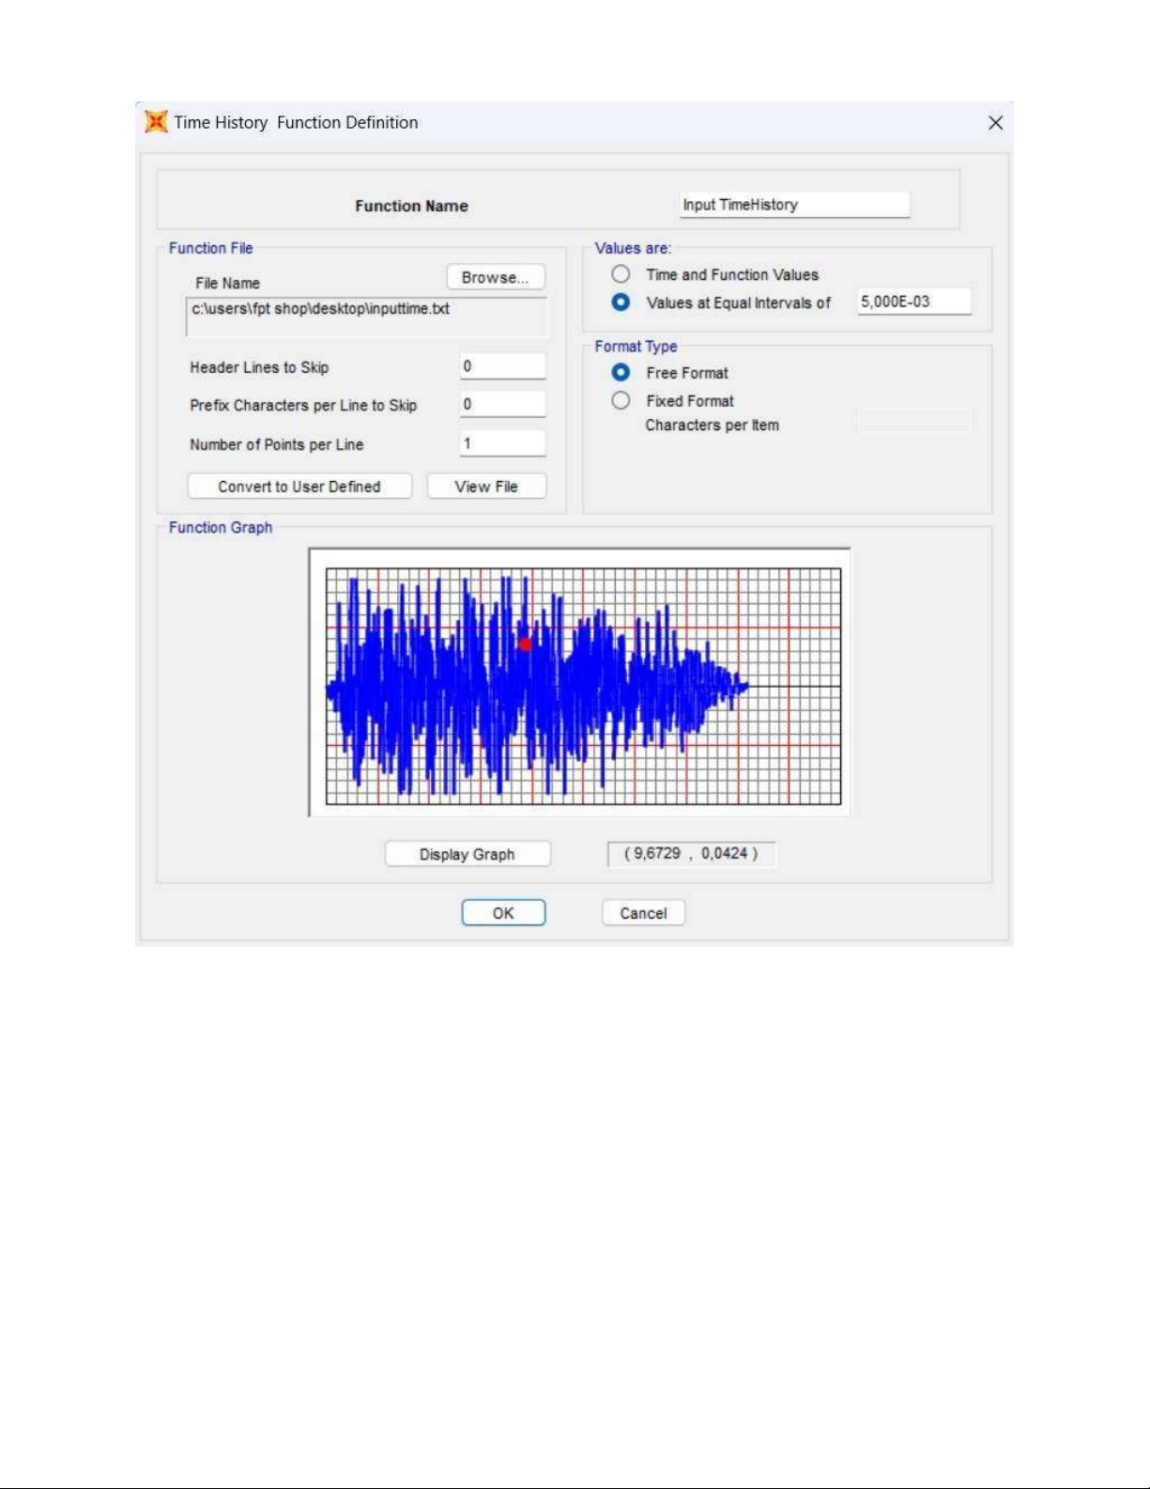Click the SAP2000 icon in the title bar
This screenshot has width=1150, height=1489.
pyautogui.click(x=156, y=122)
